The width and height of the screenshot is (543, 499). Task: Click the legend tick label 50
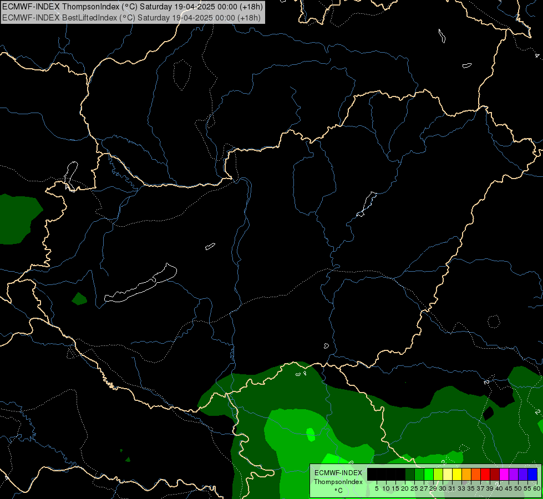518,488
